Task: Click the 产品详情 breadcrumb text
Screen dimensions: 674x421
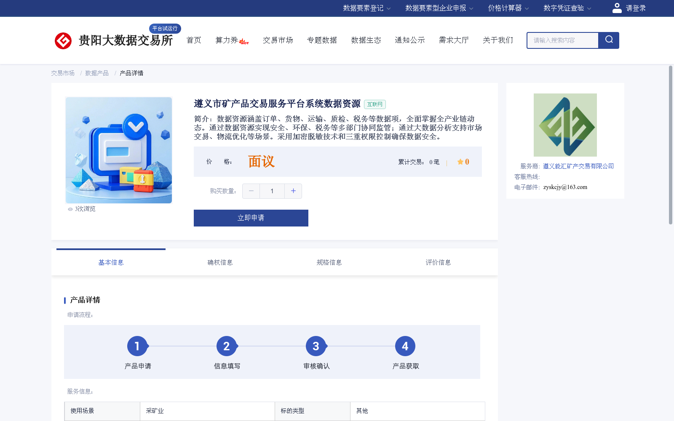Action: point(131,73)
